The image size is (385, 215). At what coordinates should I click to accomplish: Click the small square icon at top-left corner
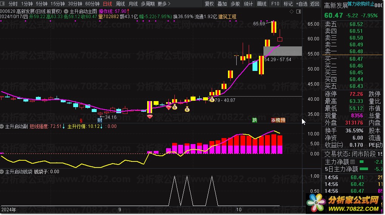3,4
